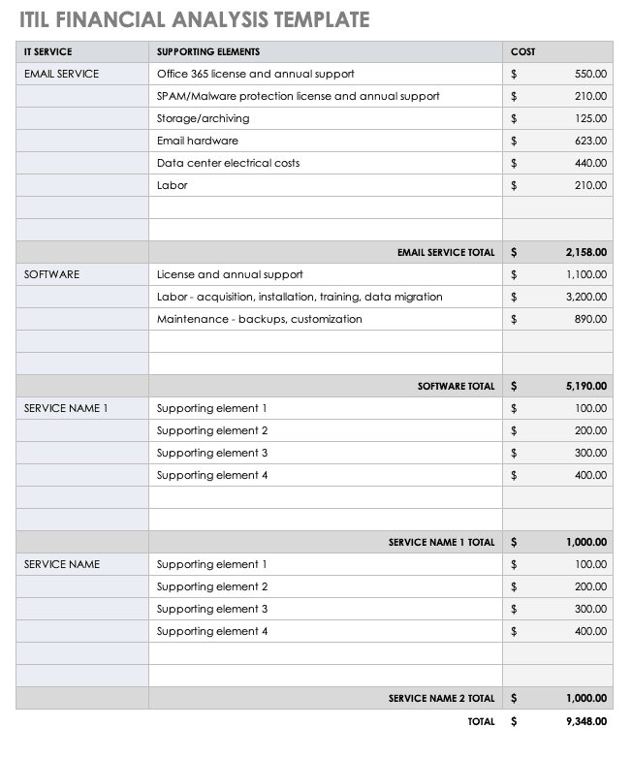Click the COST column header
This screenshot has height=759, width=632.
coord(522,51)
